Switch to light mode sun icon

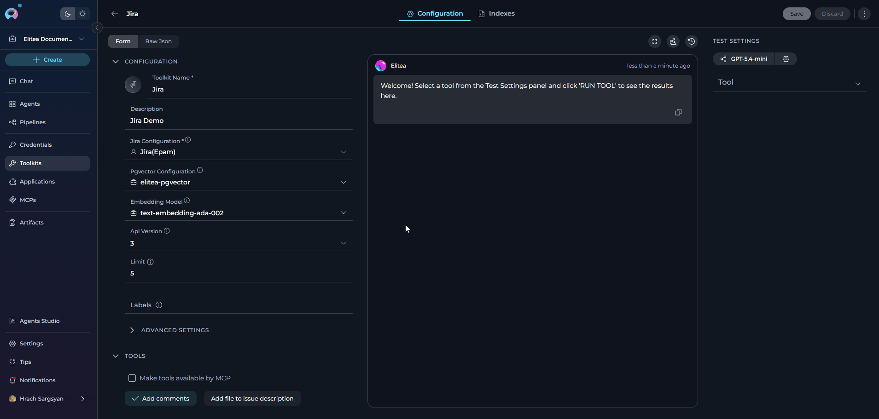(82, 14)
